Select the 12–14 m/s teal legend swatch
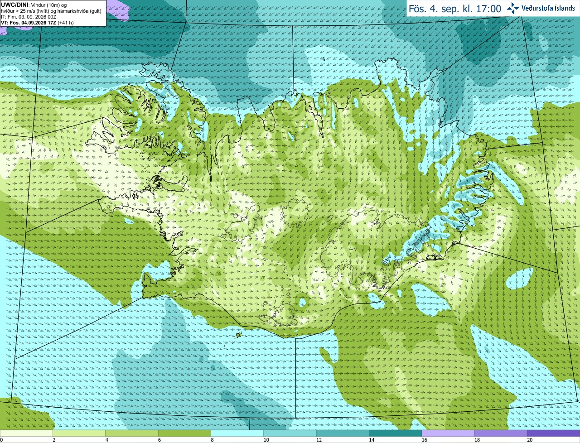580x443 pixels. [343, 433]
